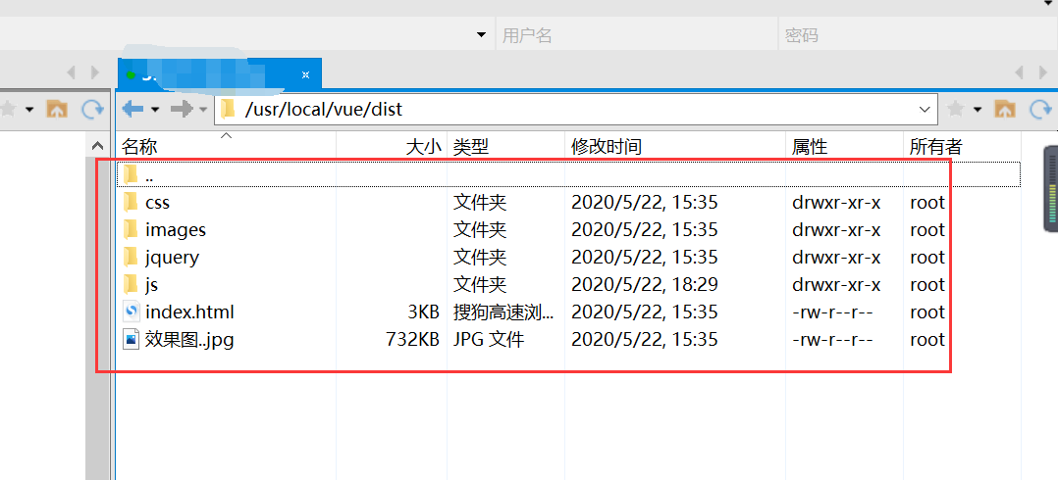Screen dimensions: 1058x480
Task: Open host address dropdown arrow
Action: (x=482, y=35)
